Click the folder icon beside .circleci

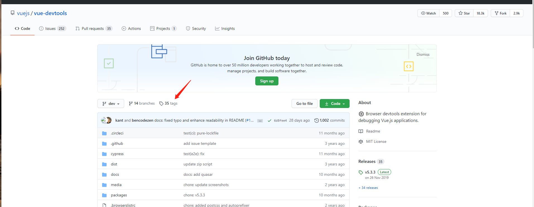coord(104,133)
